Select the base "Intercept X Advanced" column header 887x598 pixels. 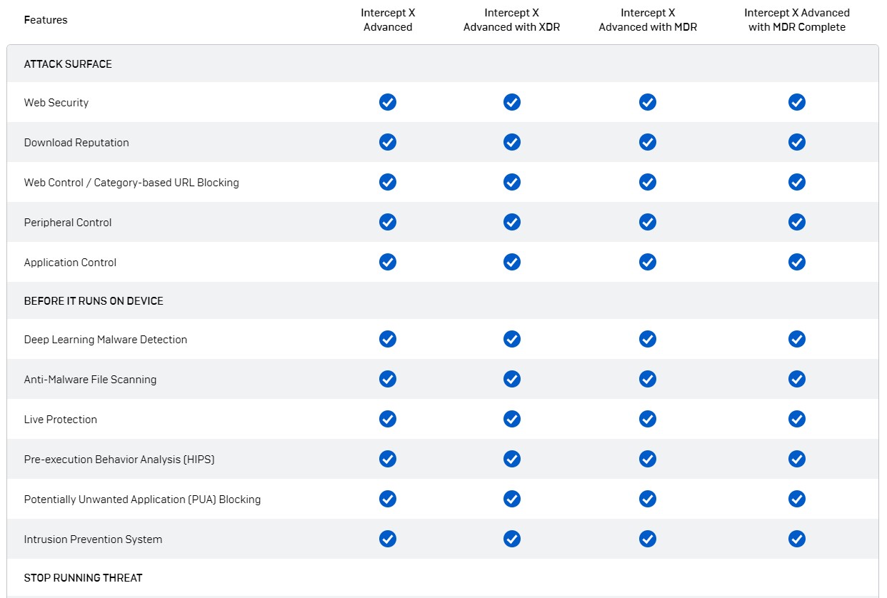click(388, 20)
